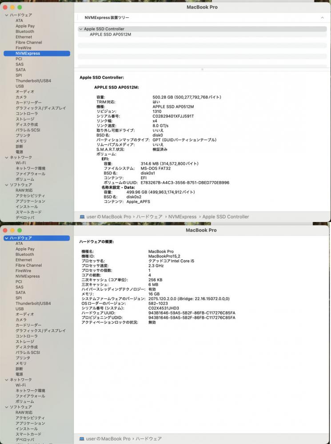Click the NVMExpress装置ツリー column header
331x444 pixels.
pyautogui.click(x=107, y=18)
